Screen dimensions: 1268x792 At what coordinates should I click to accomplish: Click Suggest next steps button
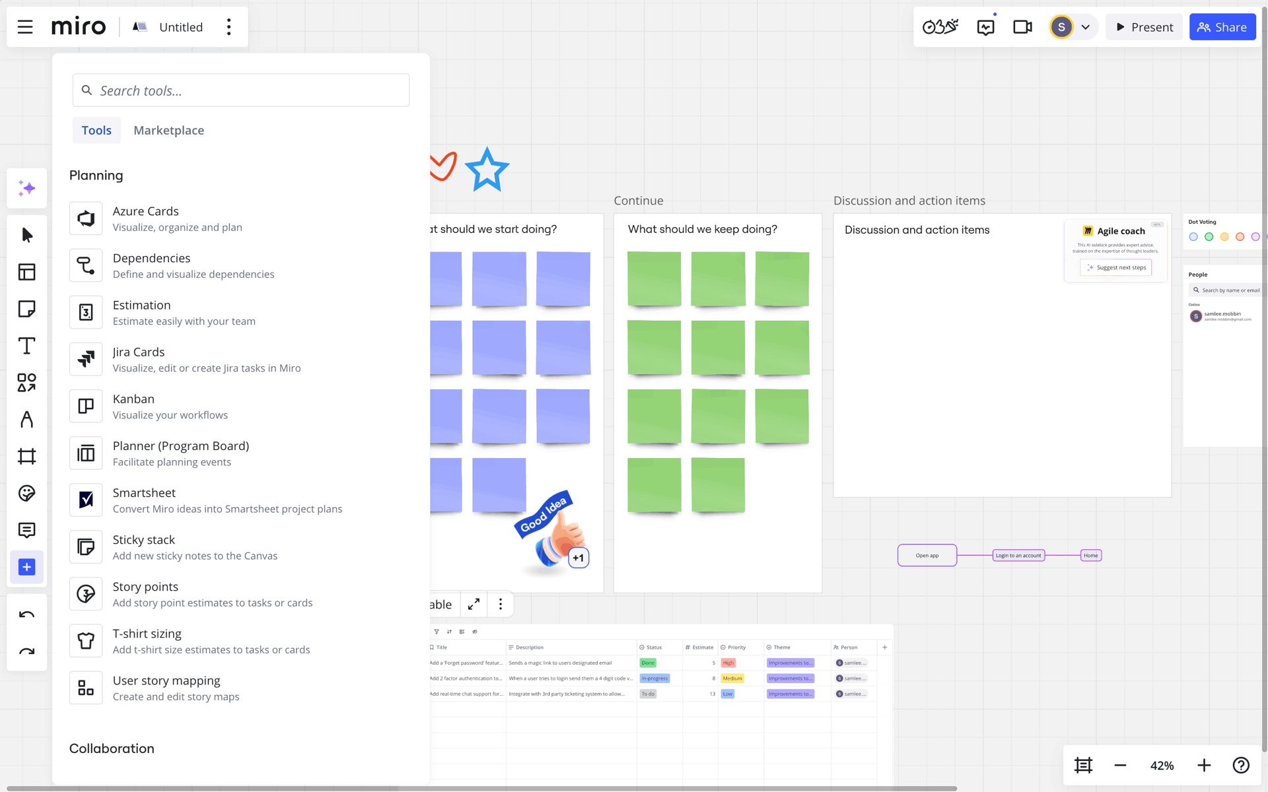point(1116,267)
